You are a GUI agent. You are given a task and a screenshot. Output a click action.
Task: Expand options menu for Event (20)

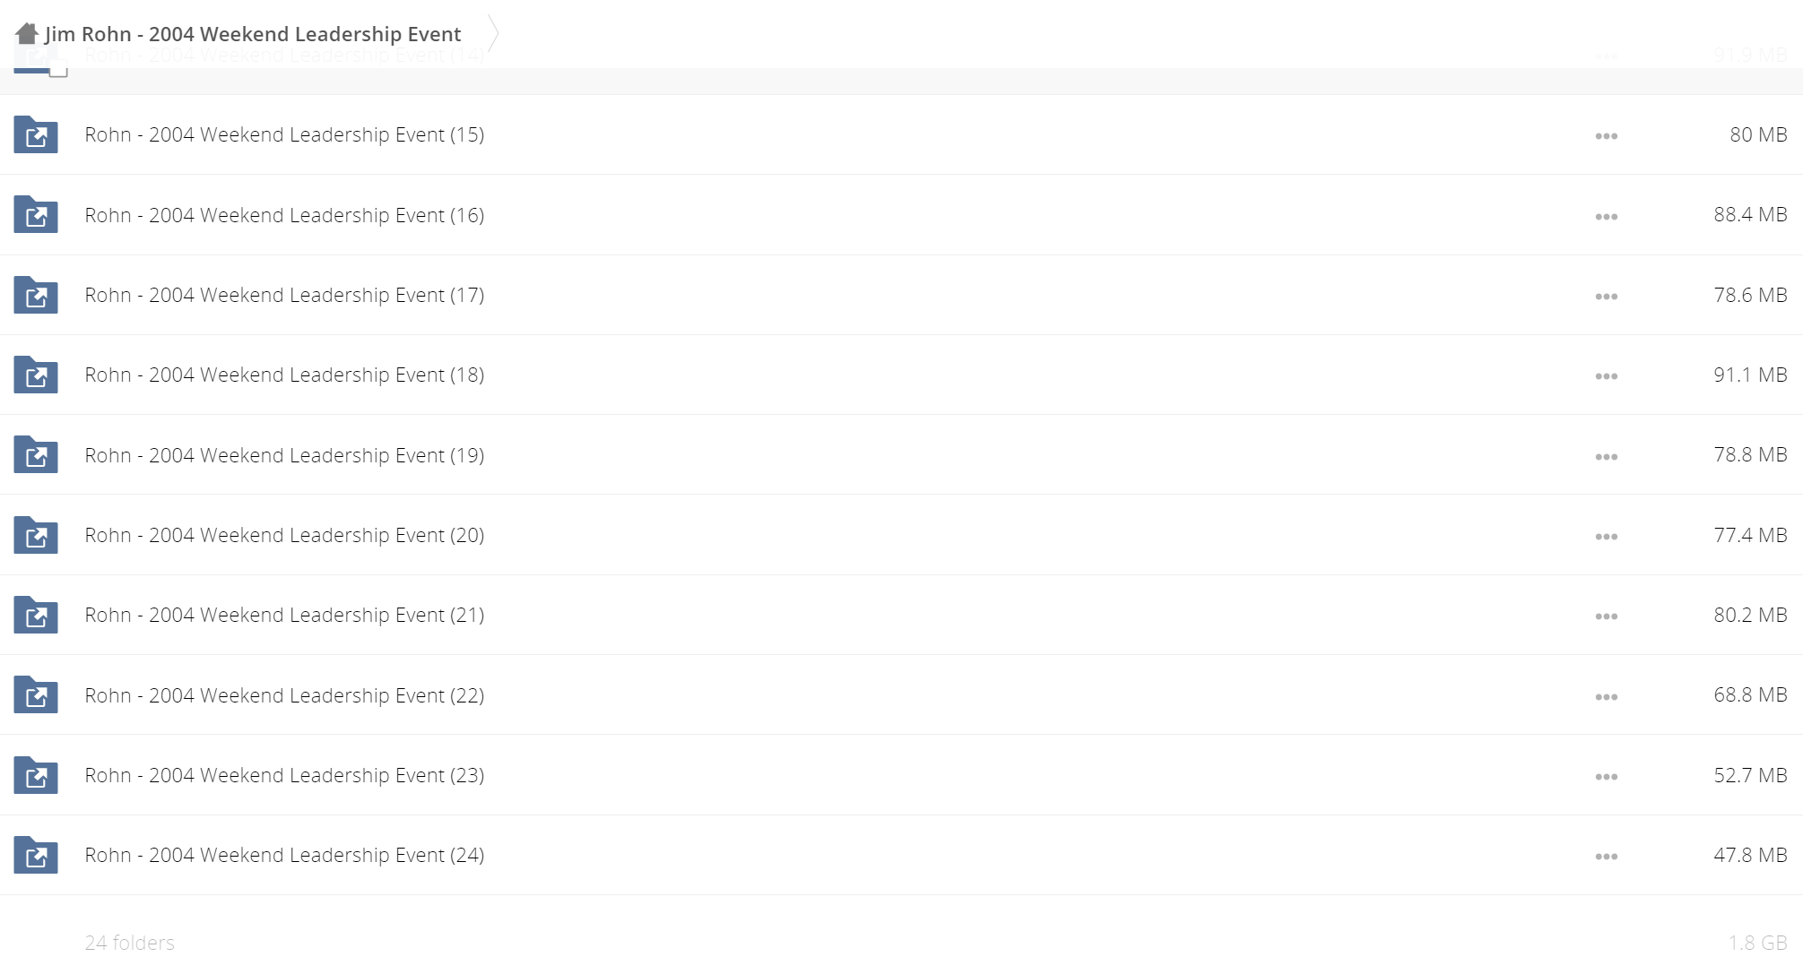tap(1606, 537)
